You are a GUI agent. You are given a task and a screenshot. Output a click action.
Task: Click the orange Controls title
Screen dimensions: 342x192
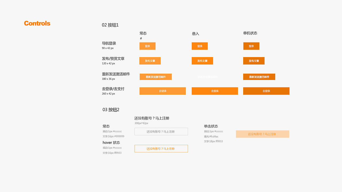coord(37,23)
